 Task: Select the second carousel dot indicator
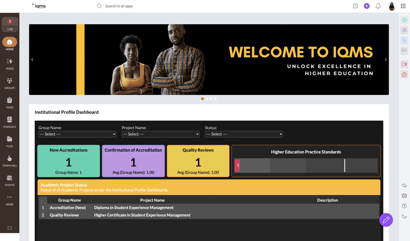pos(207,99)
